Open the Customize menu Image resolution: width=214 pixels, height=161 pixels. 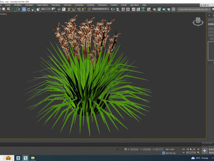pyautogui.click(x=79, y=5)
